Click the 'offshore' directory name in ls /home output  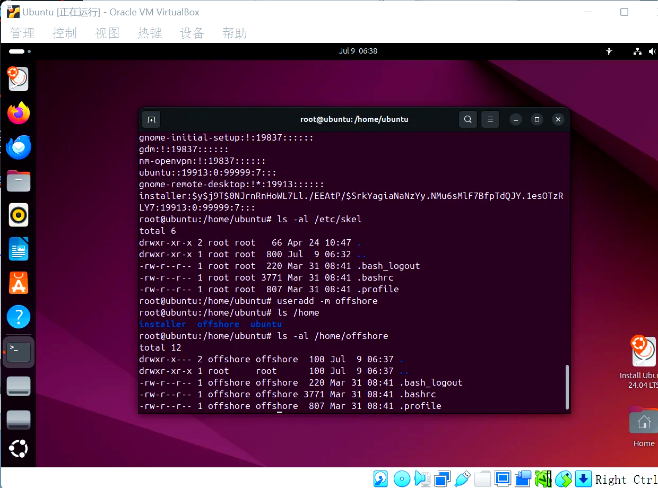pos(218,324)
